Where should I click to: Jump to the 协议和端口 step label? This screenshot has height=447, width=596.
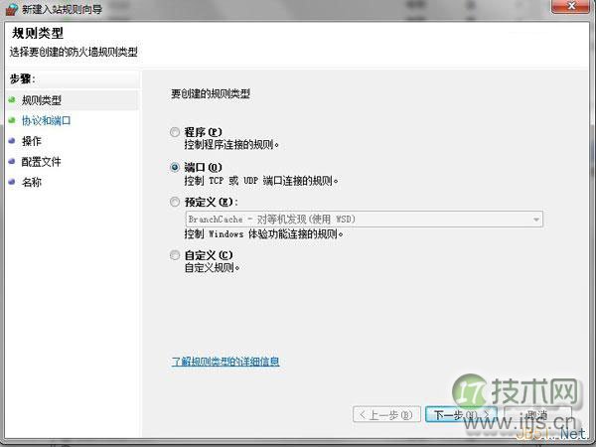pos(46,121)
